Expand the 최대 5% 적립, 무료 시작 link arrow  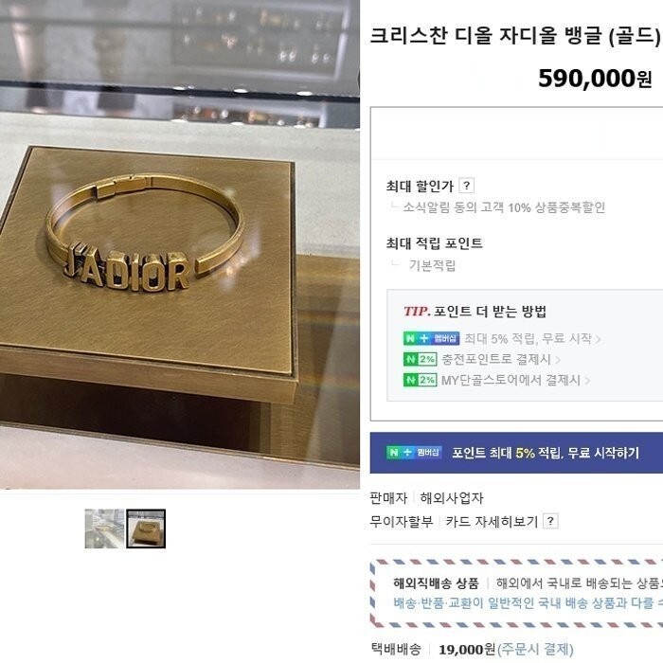pos(599,339)
